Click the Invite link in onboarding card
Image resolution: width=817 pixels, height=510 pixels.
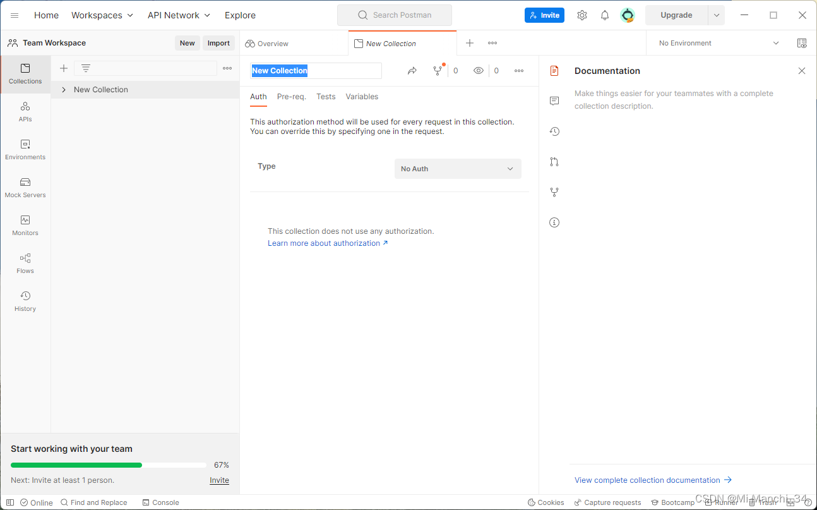[219, 480]
